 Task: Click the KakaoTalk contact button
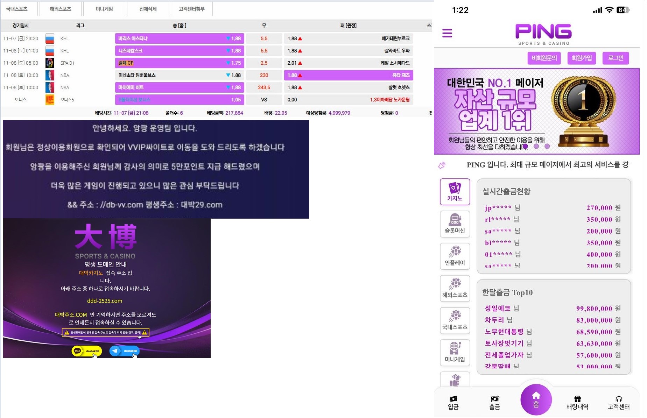[x=87, y=351]
